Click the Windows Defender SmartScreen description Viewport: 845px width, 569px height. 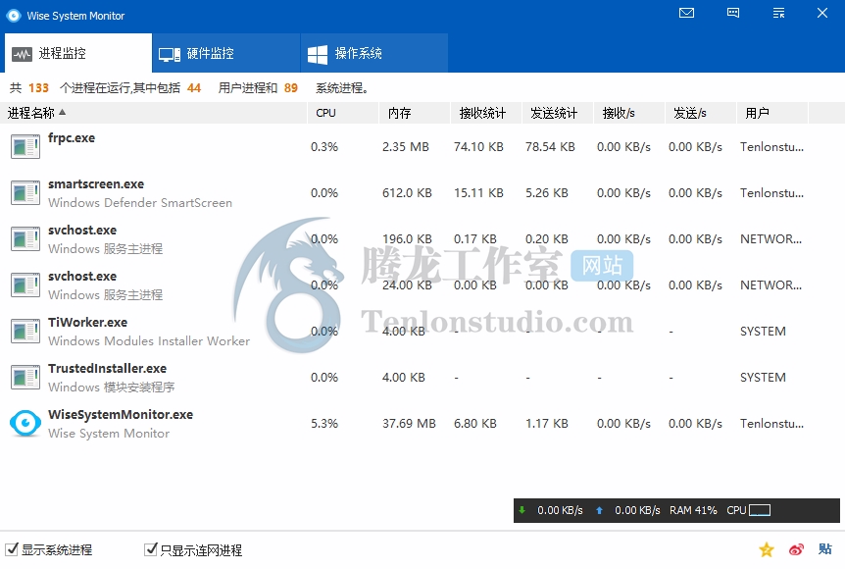140,203
